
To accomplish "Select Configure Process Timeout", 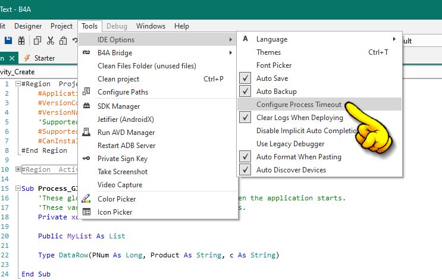I will click(x=299, y=105).
